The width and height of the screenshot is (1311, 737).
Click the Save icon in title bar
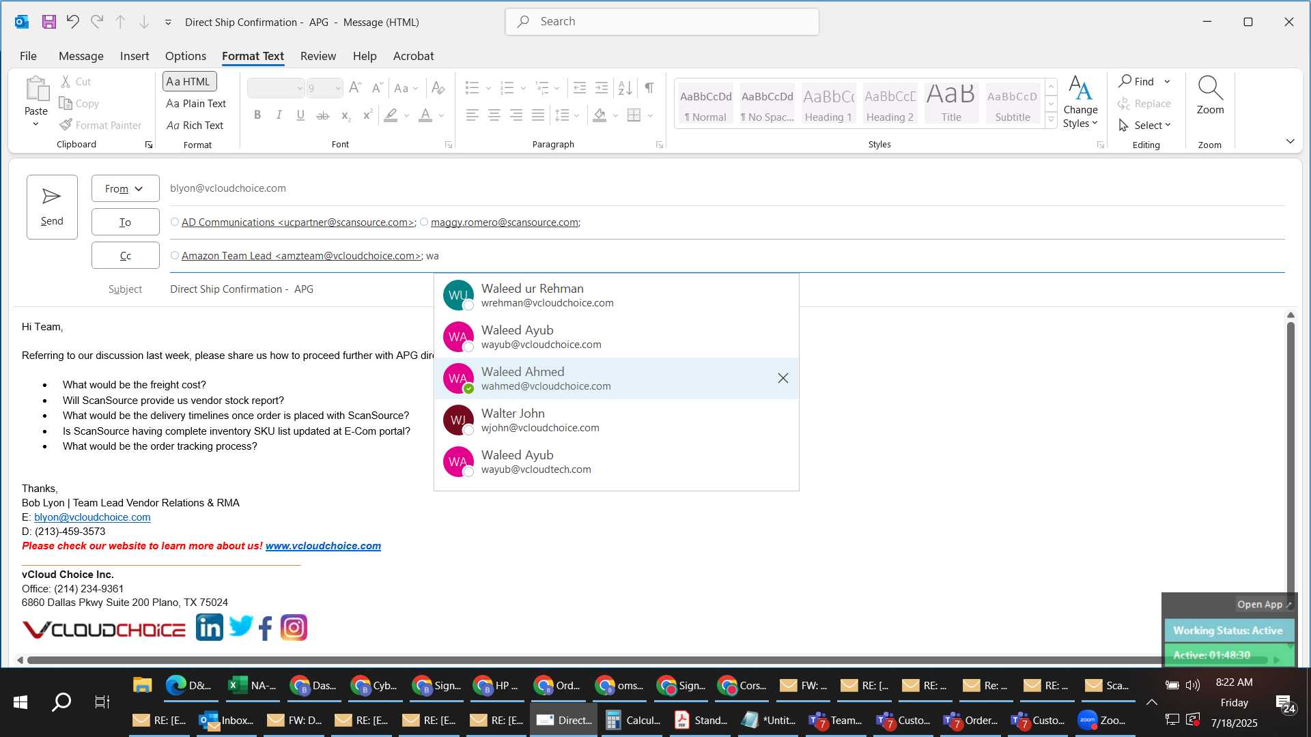pos(48,22)
